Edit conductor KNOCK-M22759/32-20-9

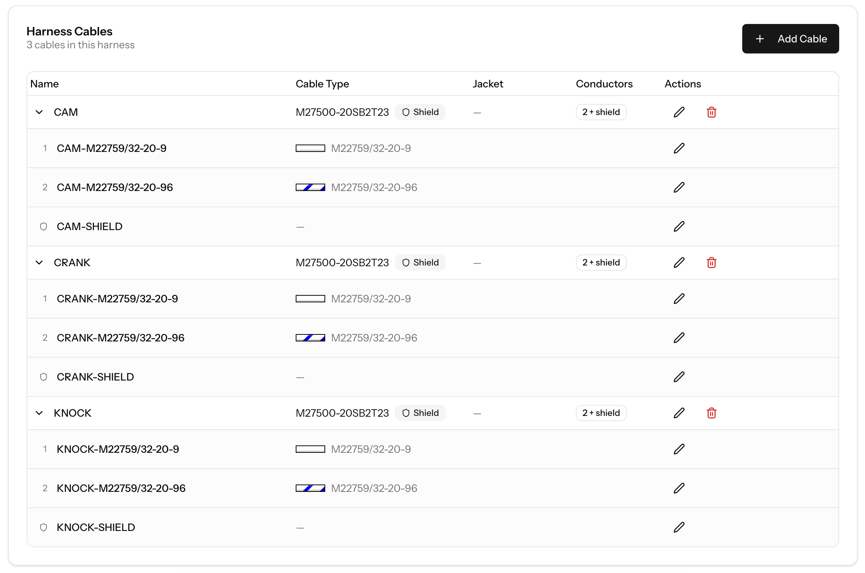tap(679, 449)
